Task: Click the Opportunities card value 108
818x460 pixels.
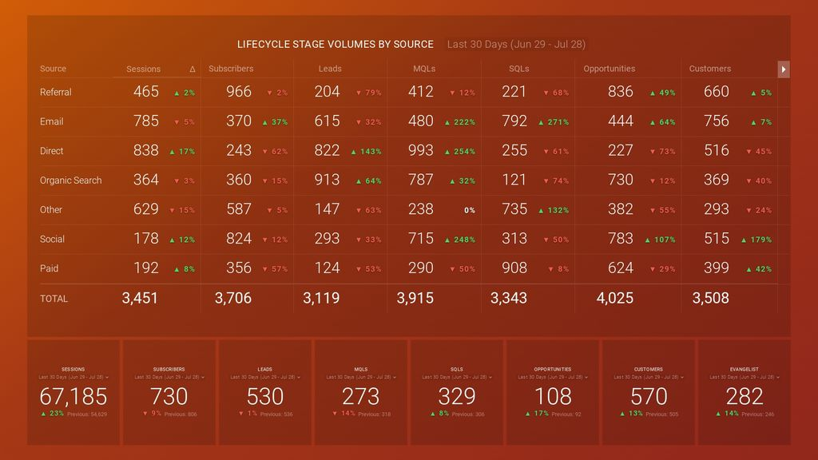Action: tap(553, 396)
